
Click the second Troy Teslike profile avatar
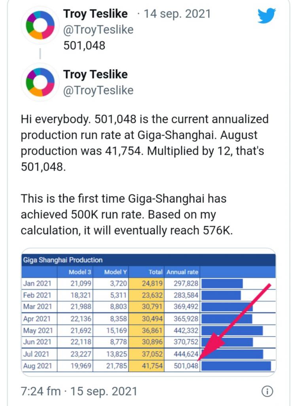(x=40, y=82)
